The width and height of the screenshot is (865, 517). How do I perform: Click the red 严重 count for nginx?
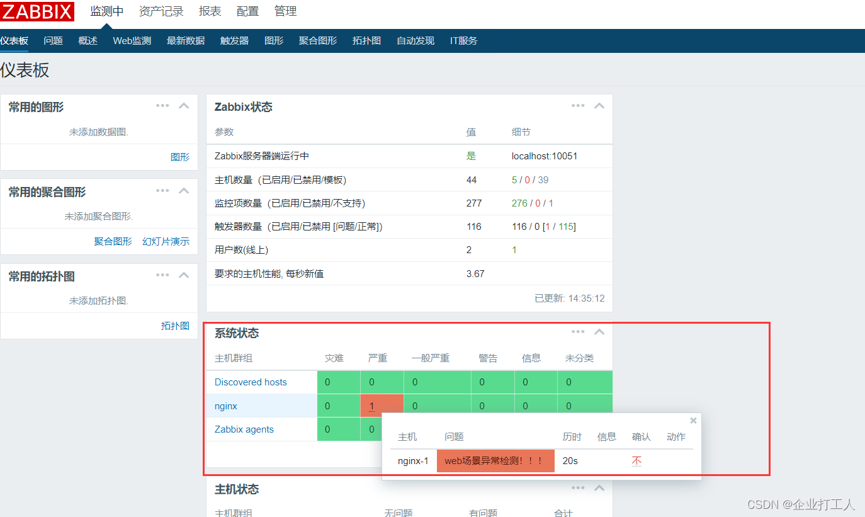372,406
